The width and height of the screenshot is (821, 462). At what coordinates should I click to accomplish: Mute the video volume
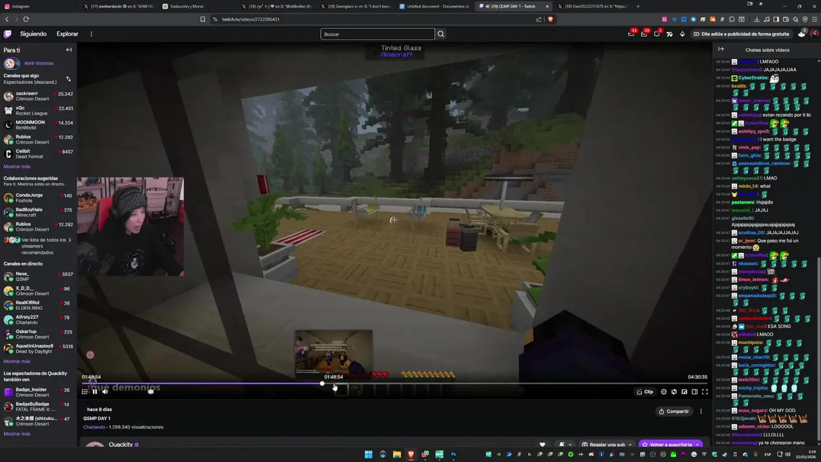tap(105, 391)
